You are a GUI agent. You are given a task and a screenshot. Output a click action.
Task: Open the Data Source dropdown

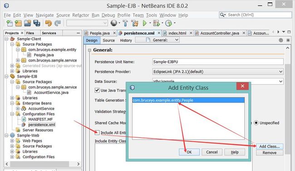280,81
